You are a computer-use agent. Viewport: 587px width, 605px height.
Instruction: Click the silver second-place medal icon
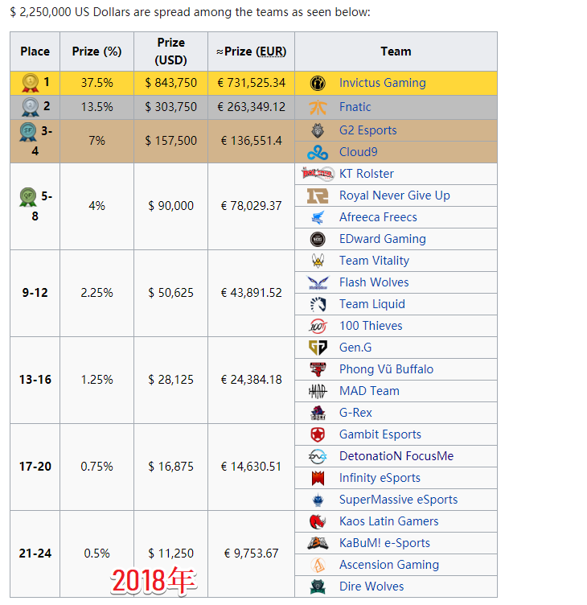30,107
